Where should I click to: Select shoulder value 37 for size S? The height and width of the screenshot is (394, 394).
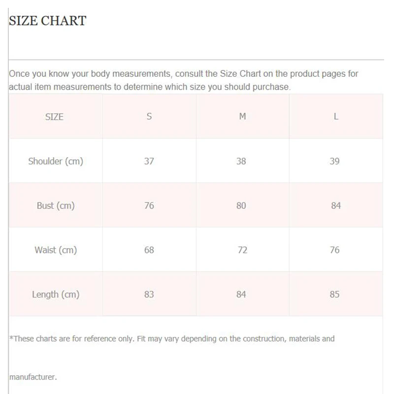click(149, 161)
